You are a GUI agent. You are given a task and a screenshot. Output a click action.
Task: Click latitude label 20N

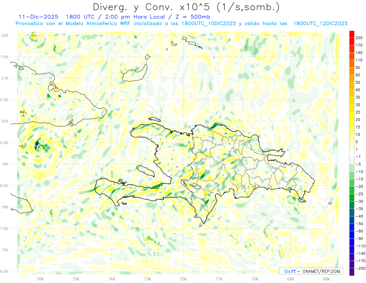click(x=5, y=121)
